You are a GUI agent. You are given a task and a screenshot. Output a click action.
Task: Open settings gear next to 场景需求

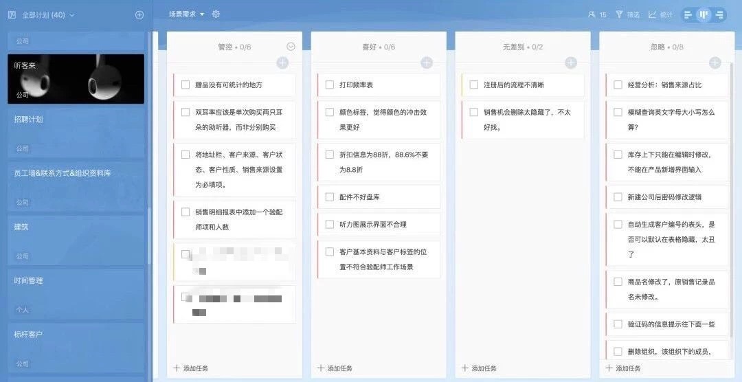point(216,14)
